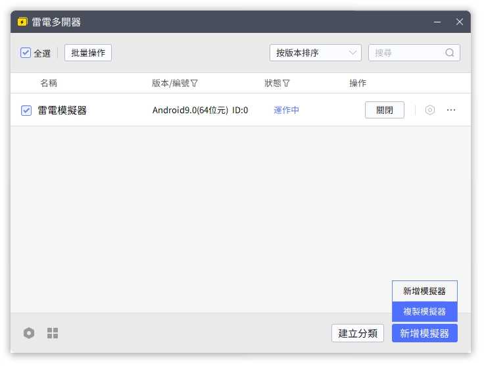Screen dimensions: 484x366
Task: Click the 運作中 status text
Action: point(286,110)
